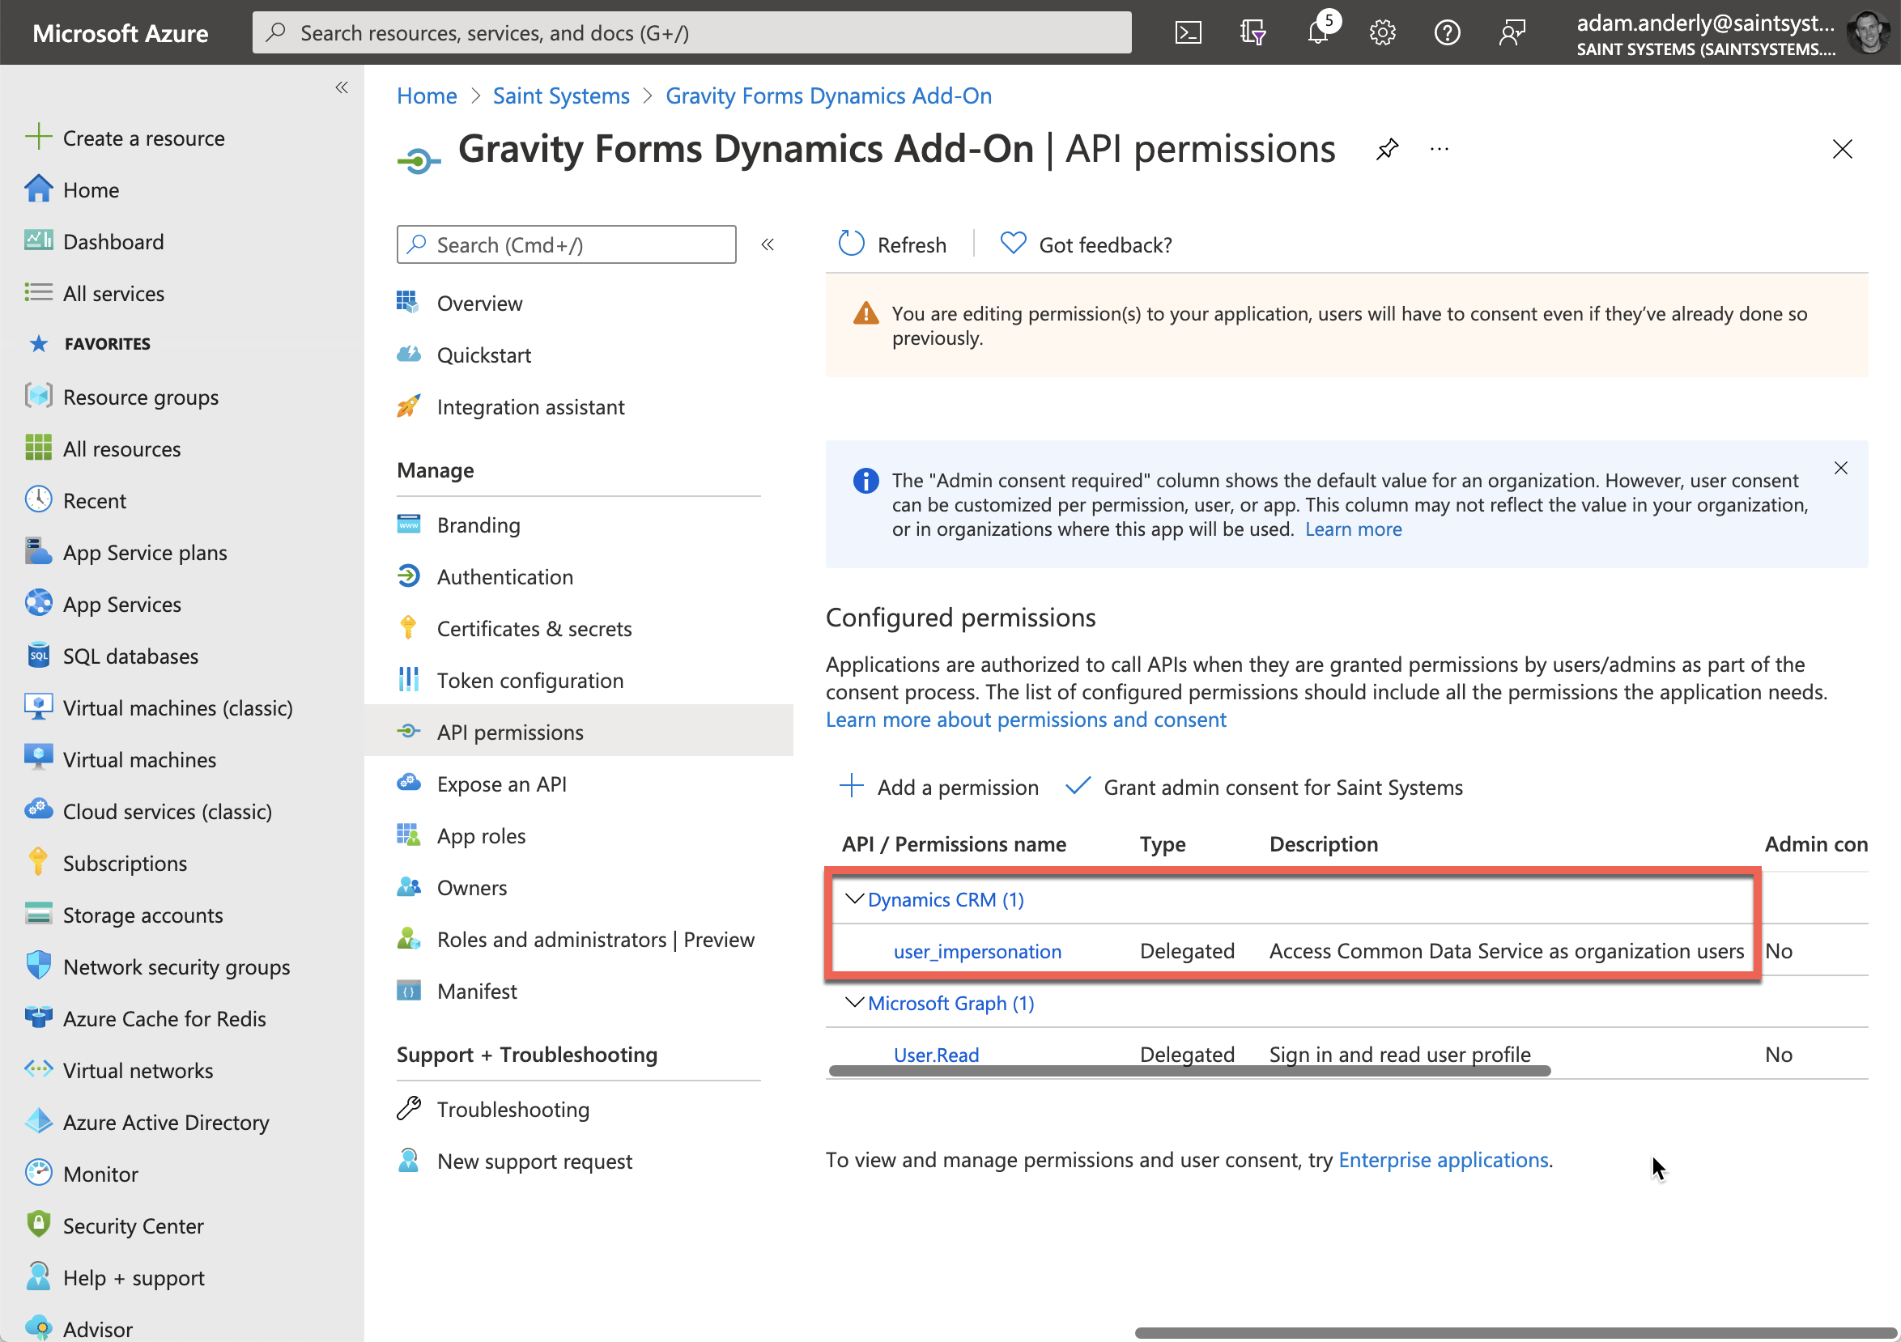Click the Troubleshooting wrench icon
This screenshot has height=1342, width=1901.
click(x=408, y=1109)
